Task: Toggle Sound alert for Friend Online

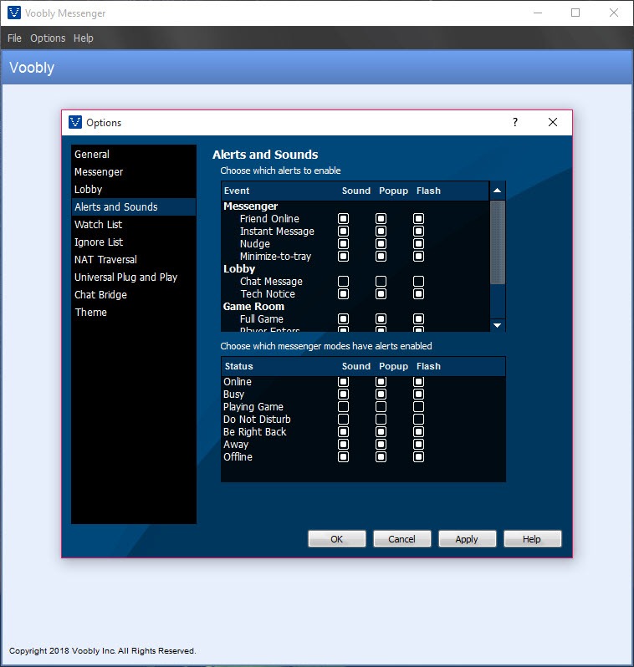Action: [x=343, y=219]
